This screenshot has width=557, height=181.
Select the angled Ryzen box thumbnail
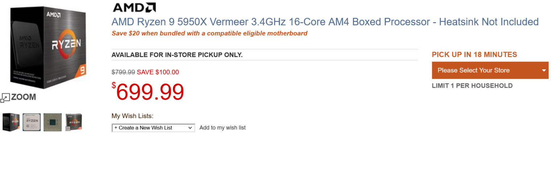11,122
